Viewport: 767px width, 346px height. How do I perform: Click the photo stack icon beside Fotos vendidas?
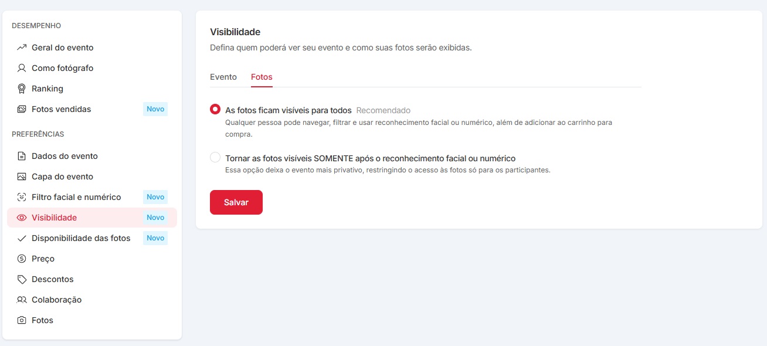[x=22, y=109]
